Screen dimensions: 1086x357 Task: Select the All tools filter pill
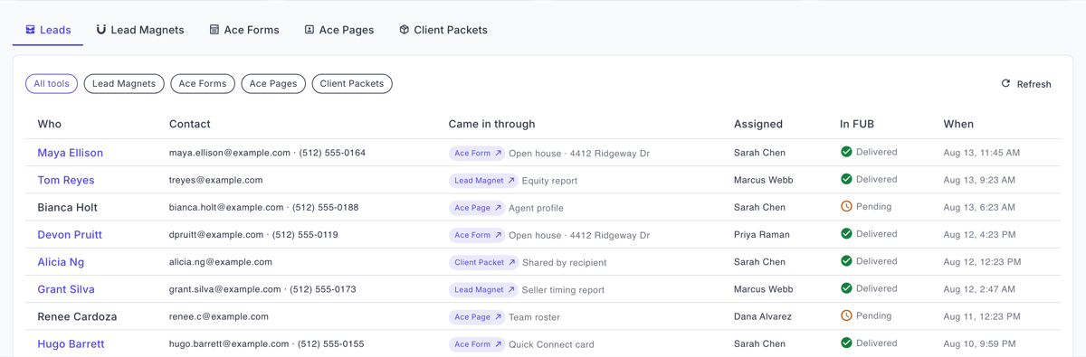click(x=52, y=84)
